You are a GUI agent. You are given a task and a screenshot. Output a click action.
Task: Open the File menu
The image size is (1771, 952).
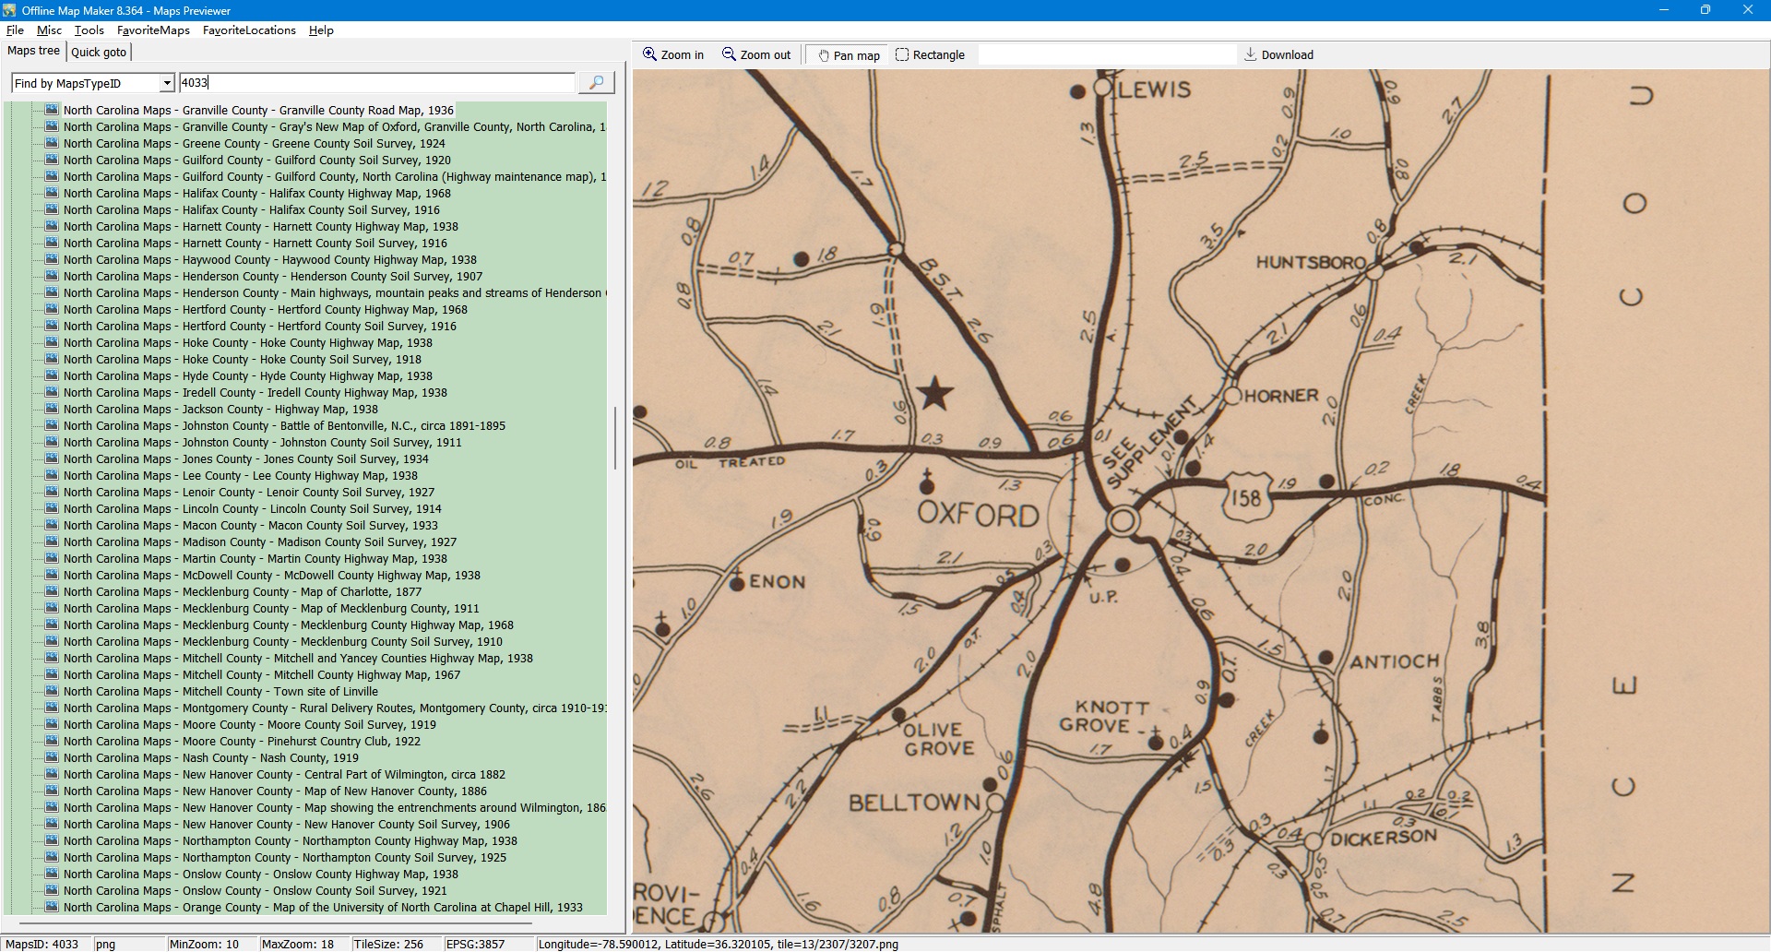pos(15,30)
